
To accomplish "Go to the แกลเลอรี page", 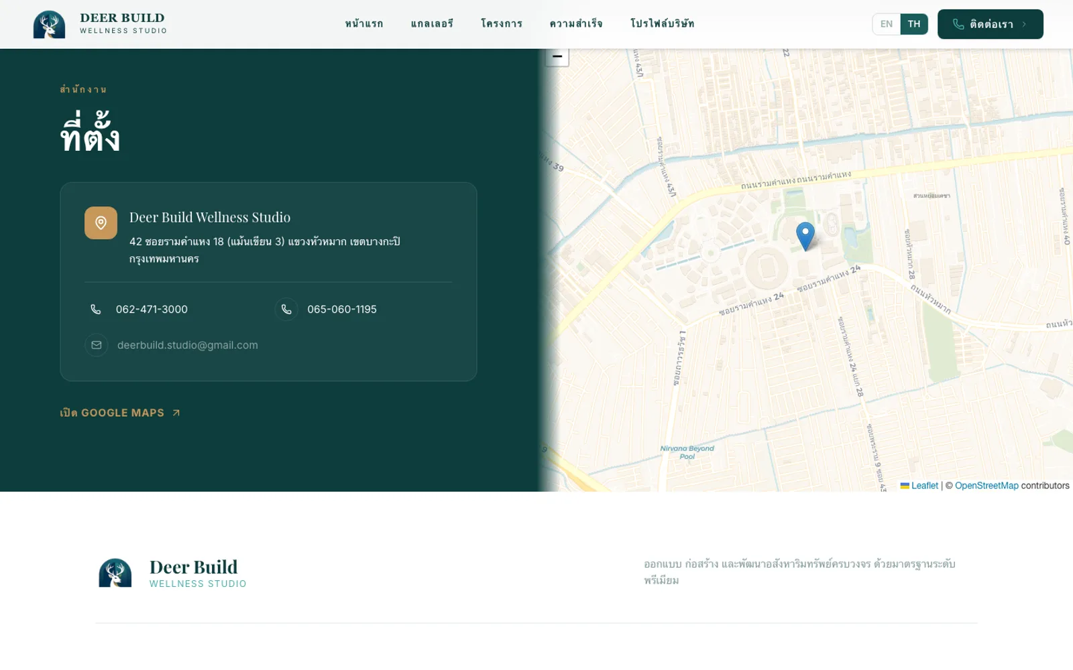I will pyautogui.click(x=432, y=24).
